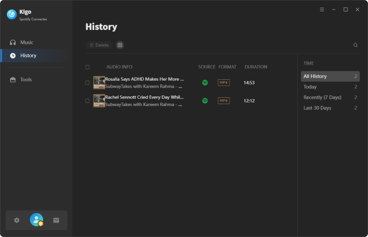
Task: Click the Rachel Sennott episode thumbnail
Action: [99, 101]
